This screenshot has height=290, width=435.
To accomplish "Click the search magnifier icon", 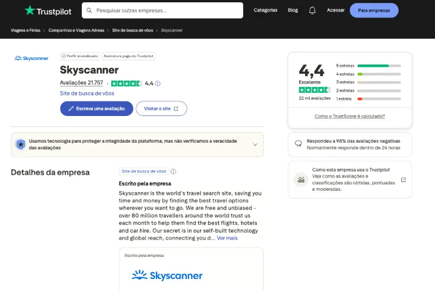I will [89, 10].
